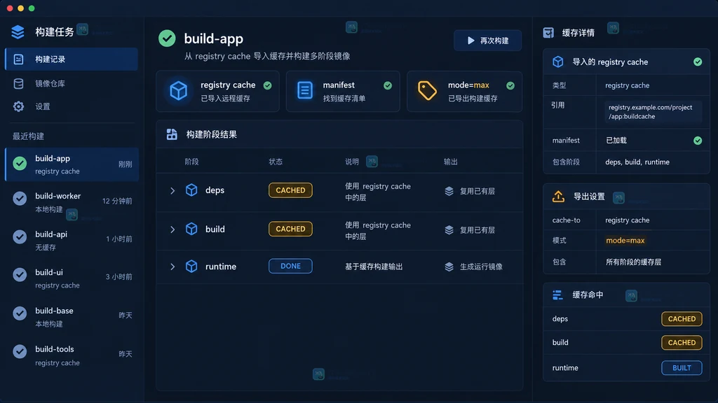Click the green check beside 已加载
Image resolution: width=718 pixels, height=403 pixels.
(698, 141)
